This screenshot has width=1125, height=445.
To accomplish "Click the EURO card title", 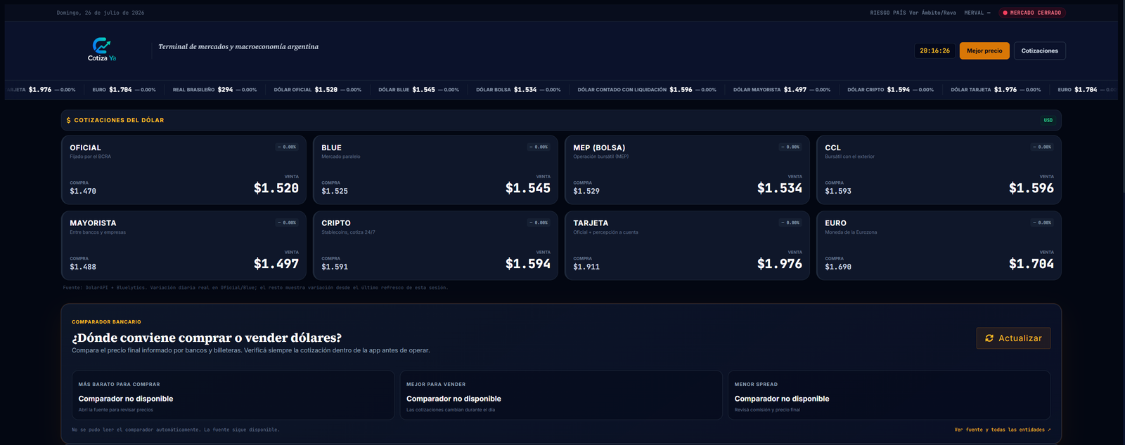I will point(835,223).
